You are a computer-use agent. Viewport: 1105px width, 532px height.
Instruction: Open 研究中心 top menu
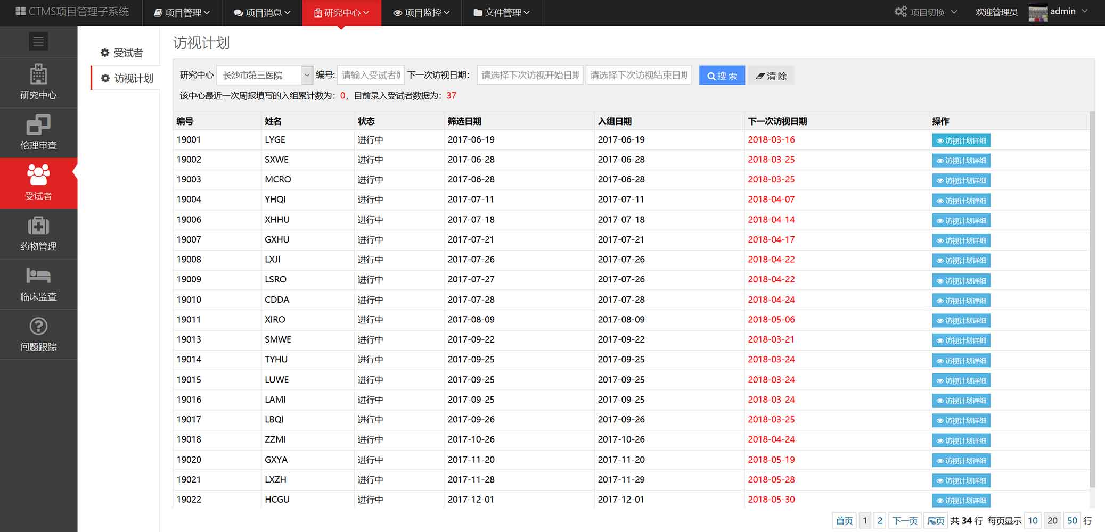tap(341, 13)
